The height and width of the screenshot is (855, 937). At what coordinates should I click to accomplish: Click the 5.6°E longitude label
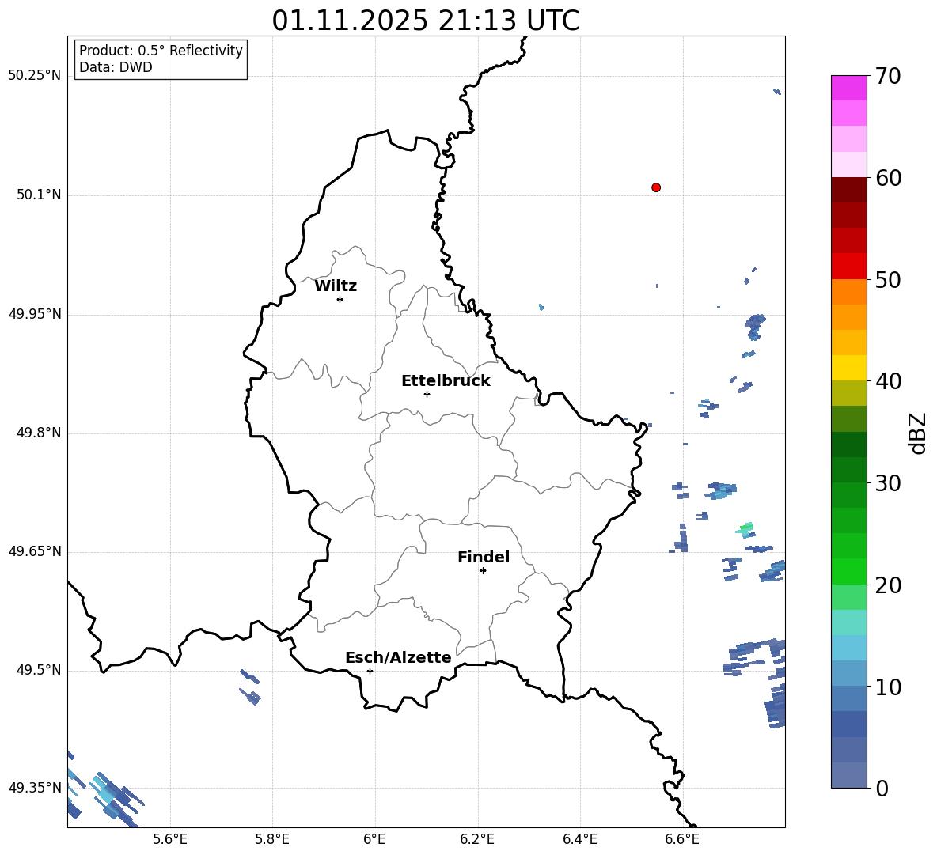pyautogui.click(x=170, y=839)
